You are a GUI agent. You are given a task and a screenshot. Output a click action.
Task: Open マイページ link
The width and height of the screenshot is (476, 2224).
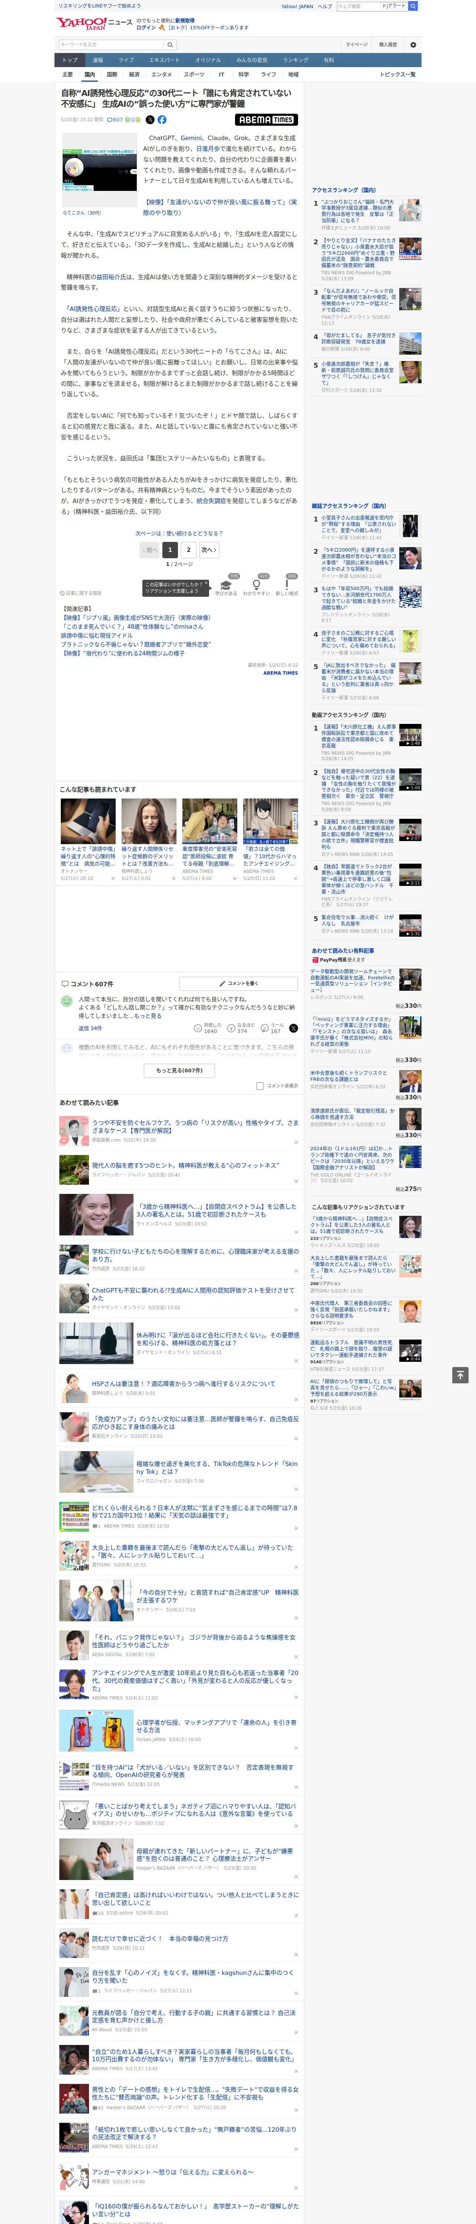pyautogui.click(x=357, y=44)
